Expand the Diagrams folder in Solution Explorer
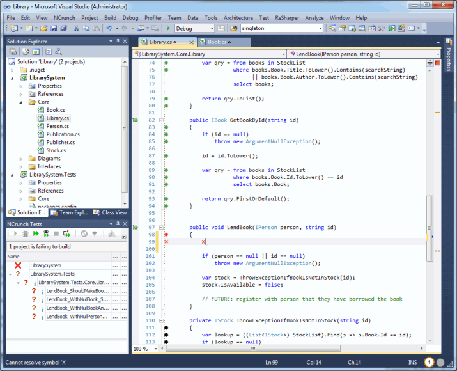Viewport: 457px width, 371px height. [x=22, y=159]
